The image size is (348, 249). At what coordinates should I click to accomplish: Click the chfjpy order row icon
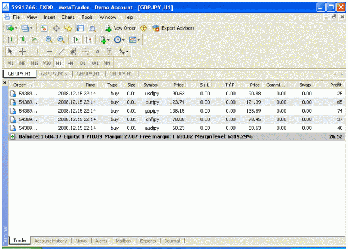click(x=13, y=120)
